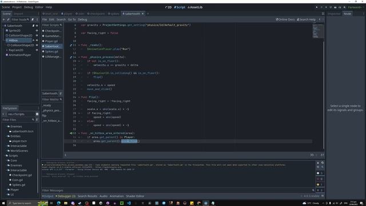This screenshot has height=206, width=366.
Task: Switch to Inspector tab
Action: point(334,14)
